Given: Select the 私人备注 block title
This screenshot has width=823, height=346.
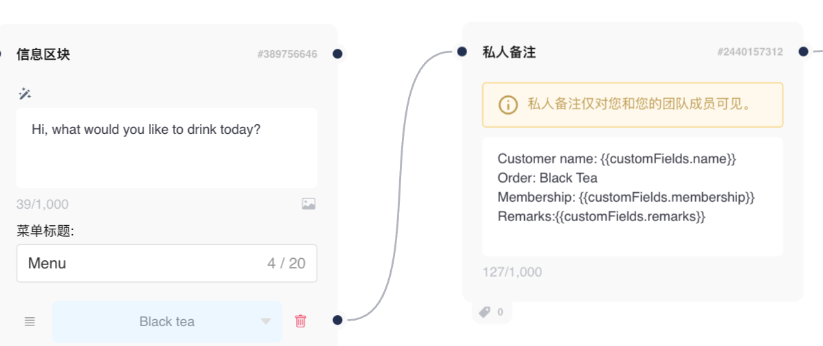Looking at the screenshot, I should pyautogui.click(x=509, y=51).
